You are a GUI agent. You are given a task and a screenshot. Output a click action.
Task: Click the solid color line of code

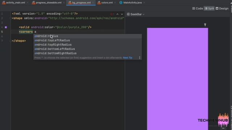click(x=55, y=27)
